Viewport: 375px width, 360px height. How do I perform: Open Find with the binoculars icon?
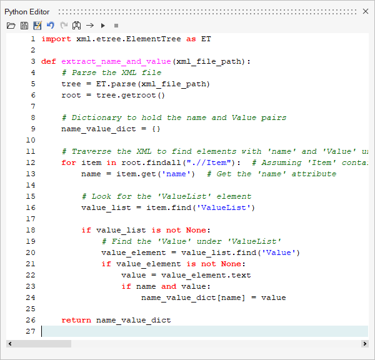coord(76,25)
